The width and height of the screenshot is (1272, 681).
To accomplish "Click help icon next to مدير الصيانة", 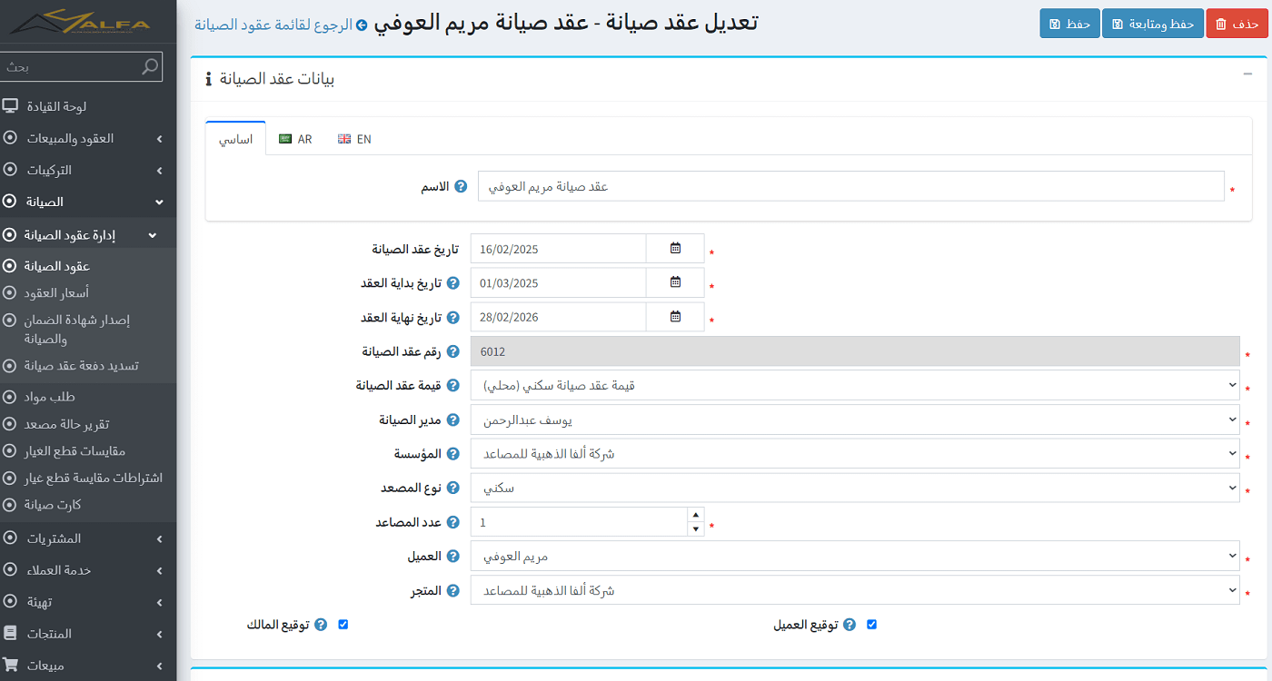I will (x=452, y=420).
